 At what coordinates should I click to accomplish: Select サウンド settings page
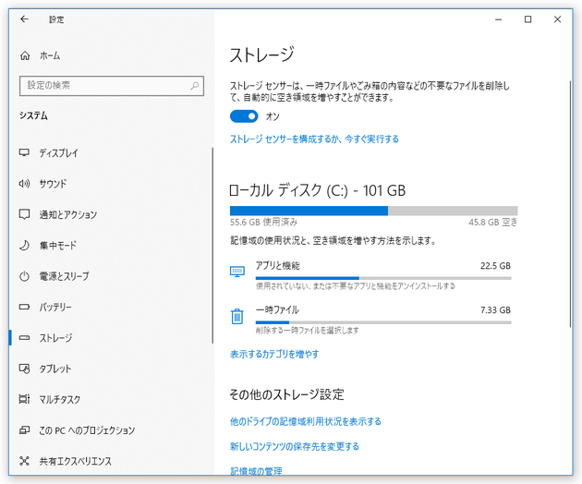111,184
